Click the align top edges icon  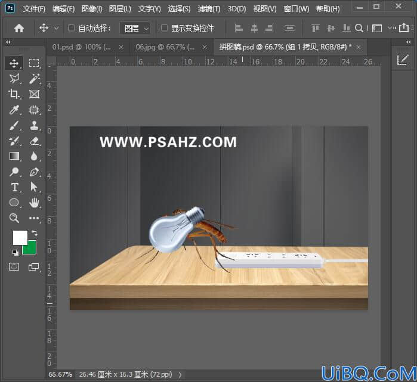coord(315,28)
